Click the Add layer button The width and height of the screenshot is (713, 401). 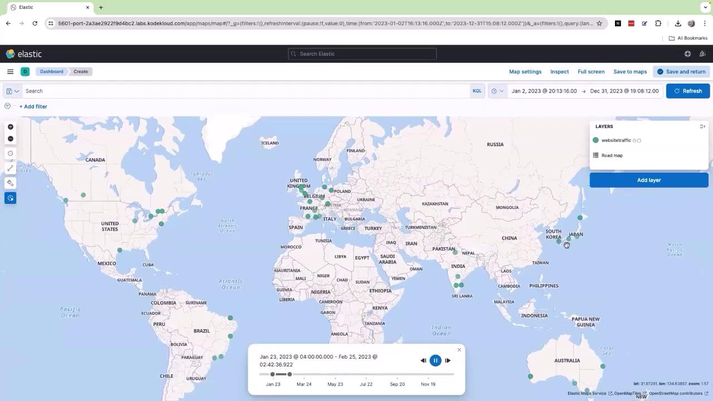[649, 180]
